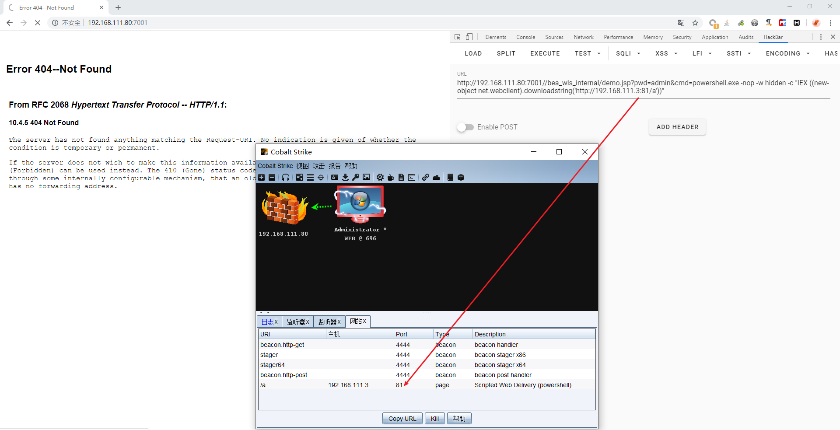Click the LOAD button in HackBar
The height and width of the screenshot is (430, 840).
473,53
